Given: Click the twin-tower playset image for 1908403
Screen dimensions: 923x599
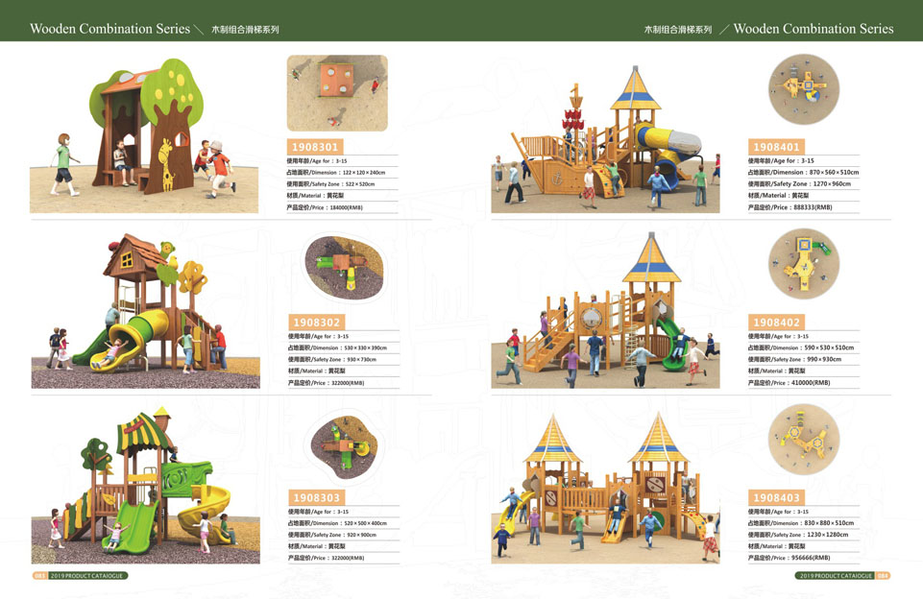Looking at the screenshot, I should point(605,488).
